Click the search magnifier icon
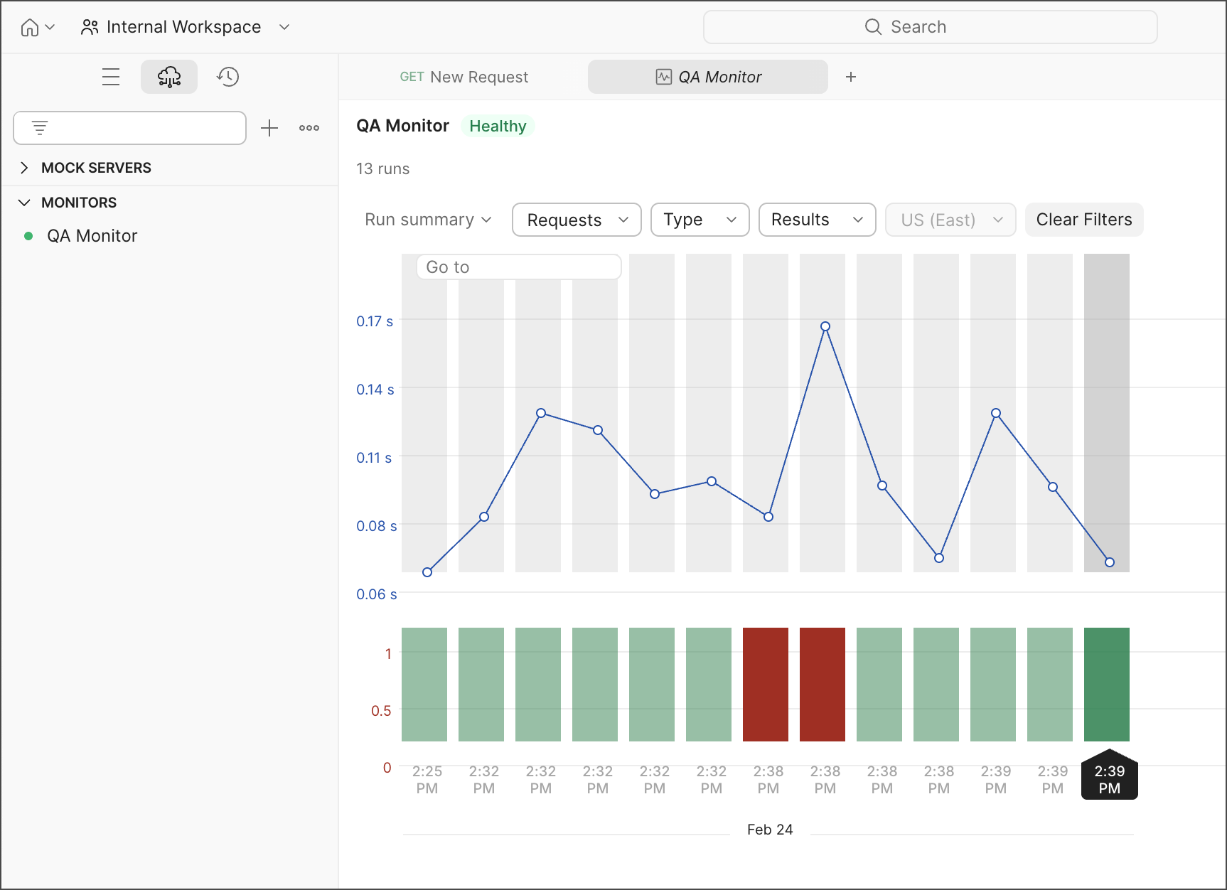 [873, 27]
